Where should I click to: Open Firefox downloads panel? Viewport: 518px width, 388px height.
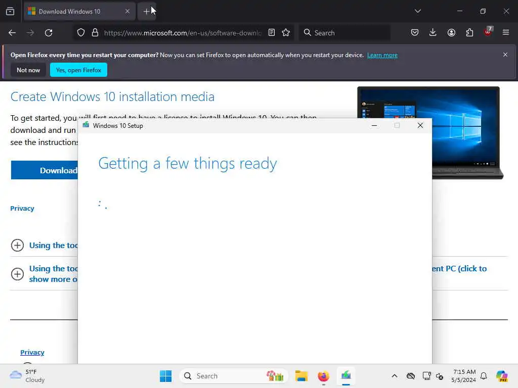click(433, 32)
